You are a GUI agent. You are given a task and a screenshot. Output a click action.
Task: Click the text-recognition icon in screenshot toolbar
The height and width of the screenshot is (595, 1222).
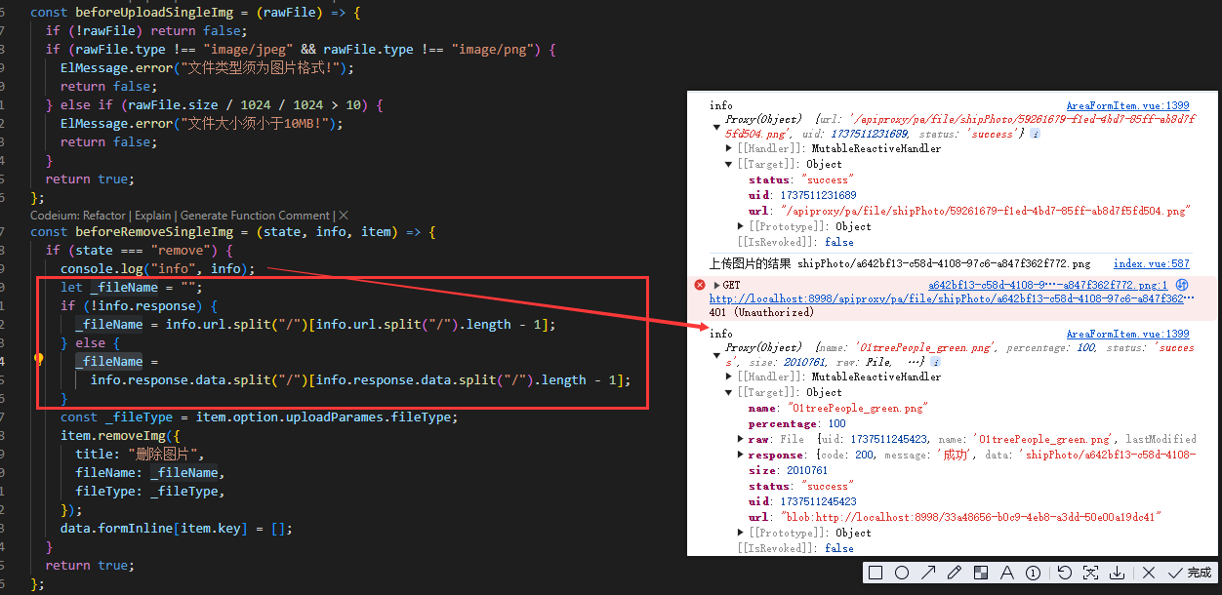tap(1091, 573)
